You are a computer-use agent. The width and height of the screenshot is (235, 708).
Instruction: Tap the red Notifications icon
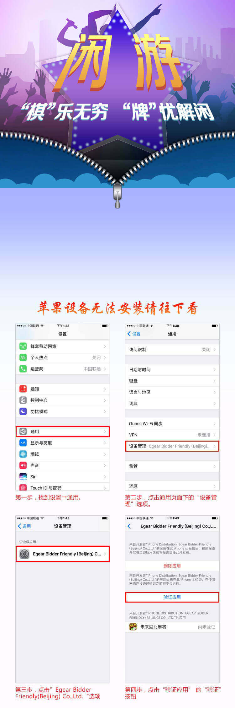[x=23, y=389]
